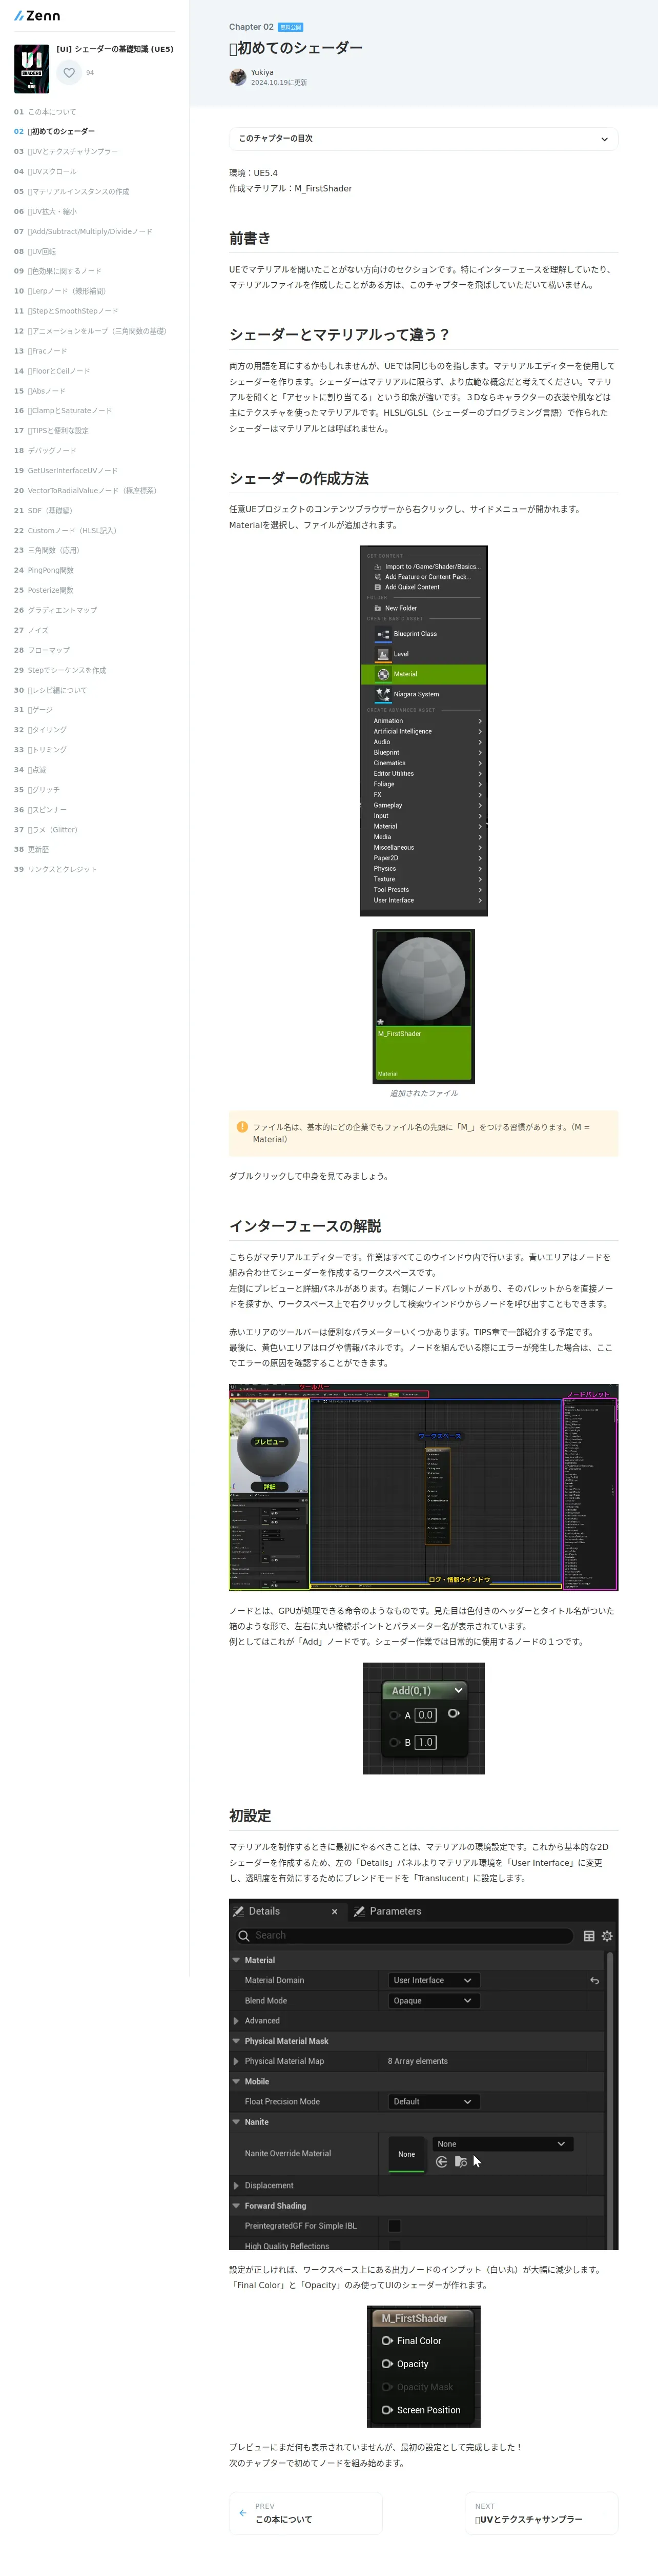658x2576 pixels.
Task: Open sidebar chapter 26 グラディエントマップ
Action: (x=56, y=610)
